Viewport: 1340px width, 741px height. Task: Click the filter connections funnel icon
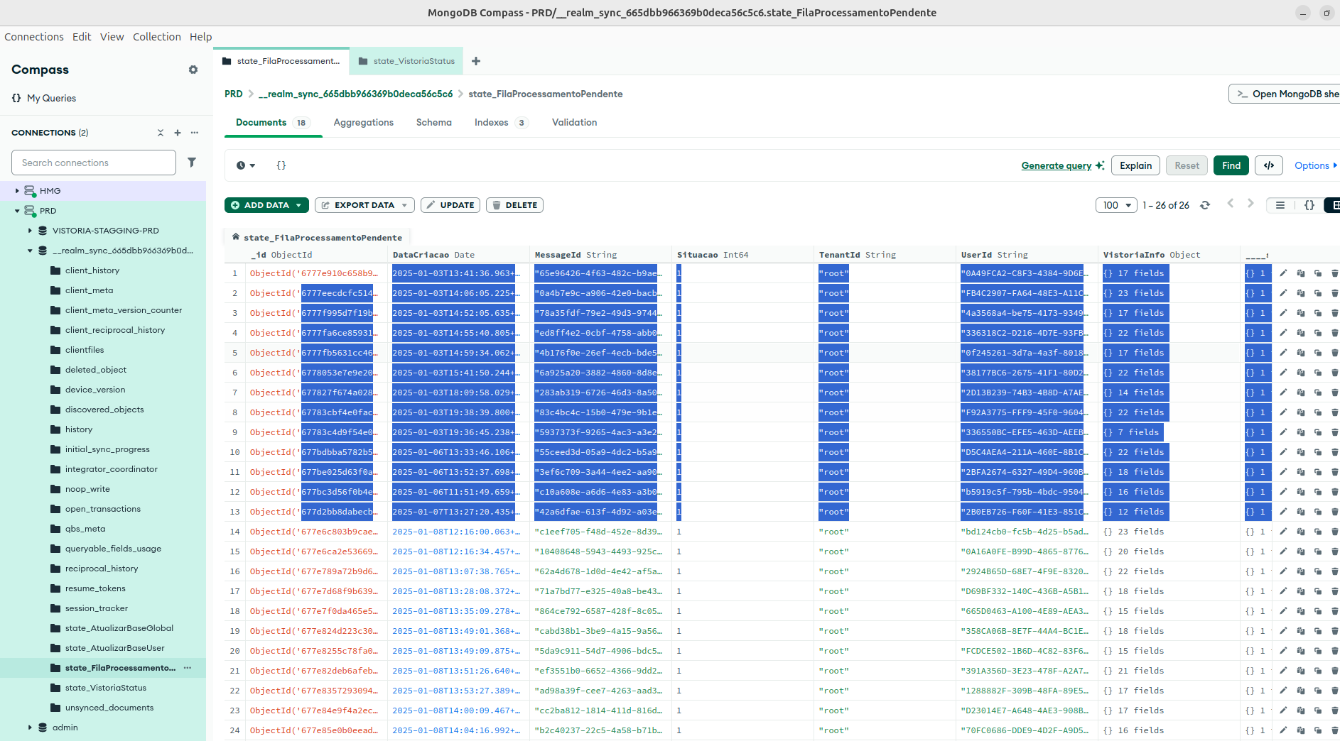[192, 163]
